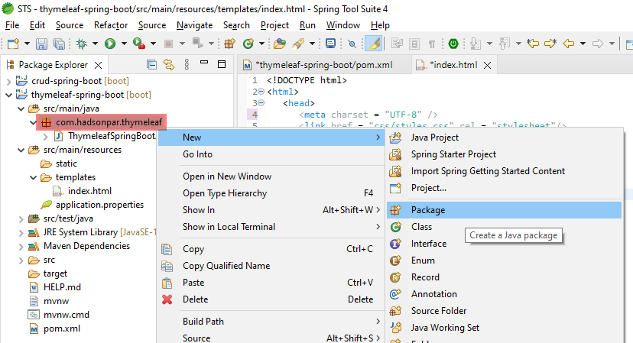Open the Window menu
This screenshot has height=343, width=633.
tap(343, 25)
